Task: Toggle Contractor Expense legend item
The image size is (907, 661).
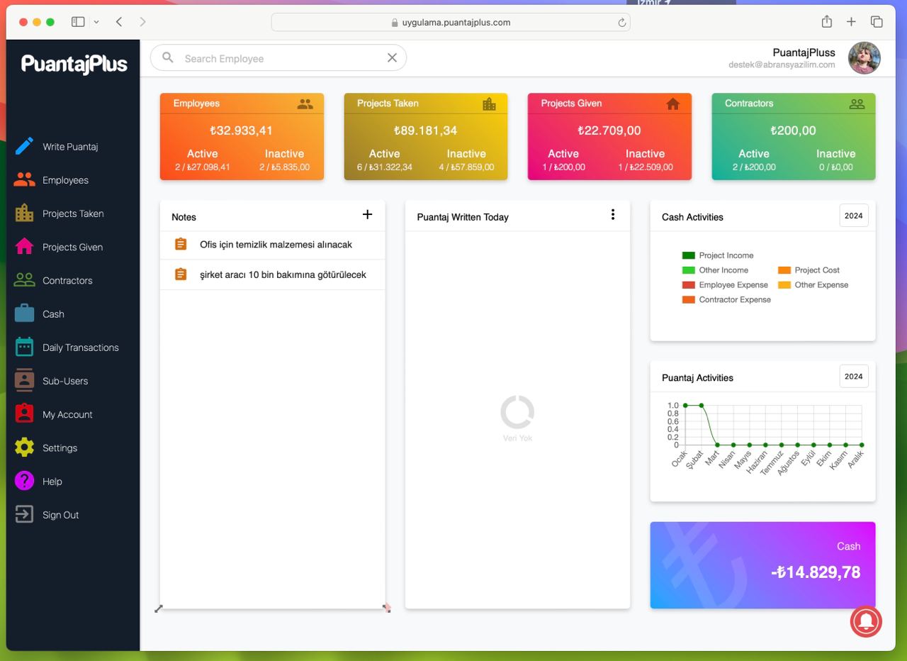Action: click(x=726, y=300)
